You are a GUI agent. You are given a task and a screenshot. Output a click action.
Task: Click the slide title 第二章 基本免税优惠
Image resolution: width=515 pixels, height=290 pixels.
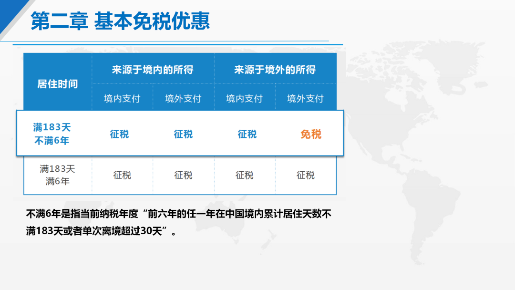[120, 21]
